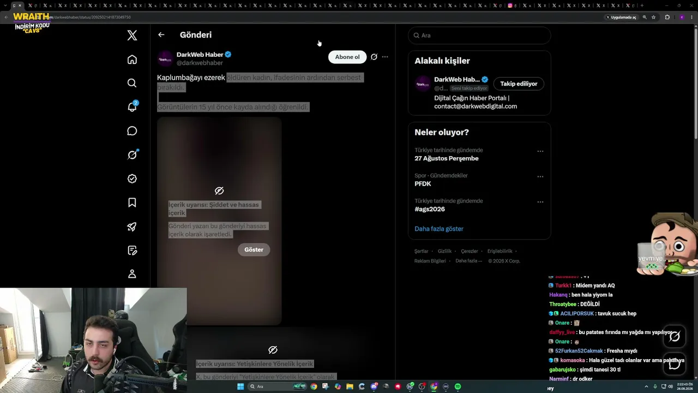This screenshot has height=393, width=698.
Task: Focus the Ara search field
Action: click(x=479, y=35)
